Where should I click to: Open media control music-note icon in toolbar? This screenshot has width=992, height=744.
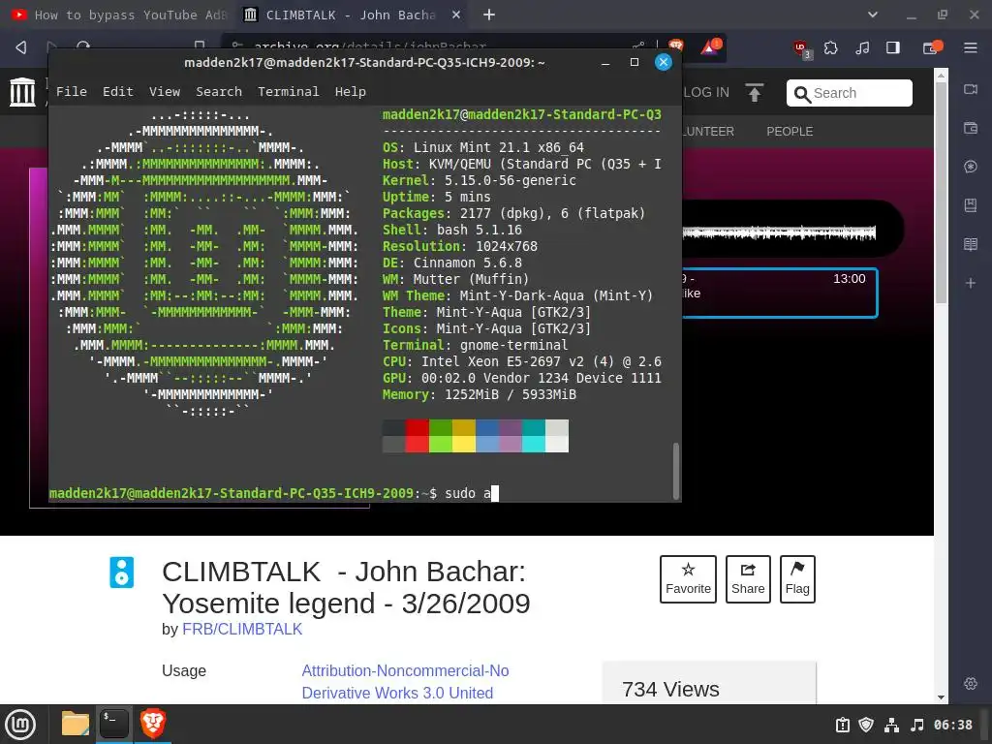point(861,47)
